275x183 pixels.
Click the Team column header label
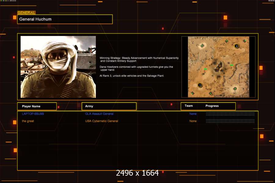(x=189, y=106)
